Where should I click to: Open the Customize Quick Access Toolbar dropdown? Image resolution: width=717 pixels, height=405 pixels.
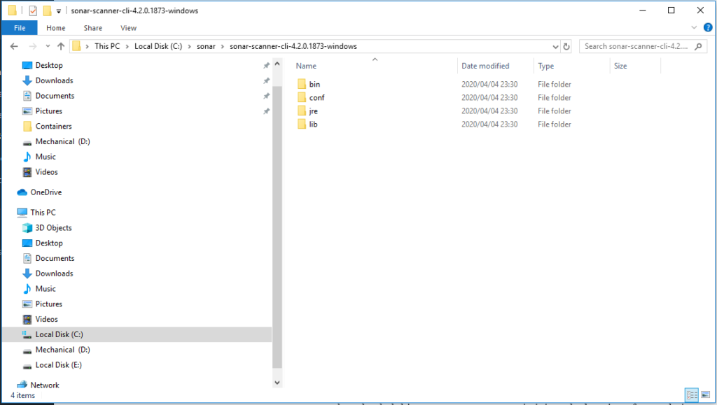59,11
